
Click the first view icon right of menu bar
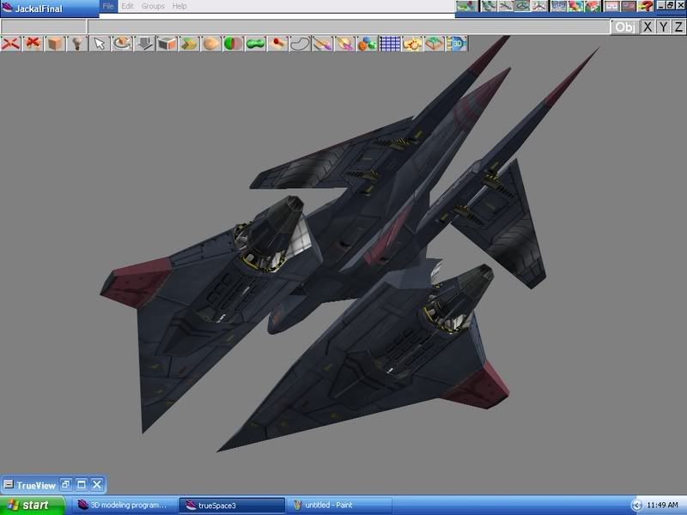466,6
